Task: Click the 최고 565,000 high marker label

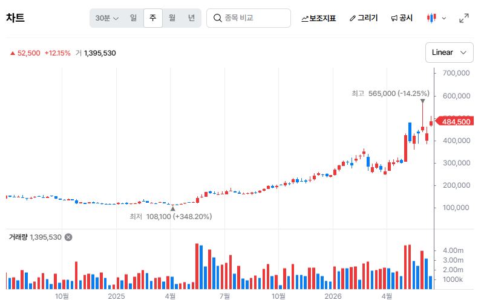Action: point(390,94)
